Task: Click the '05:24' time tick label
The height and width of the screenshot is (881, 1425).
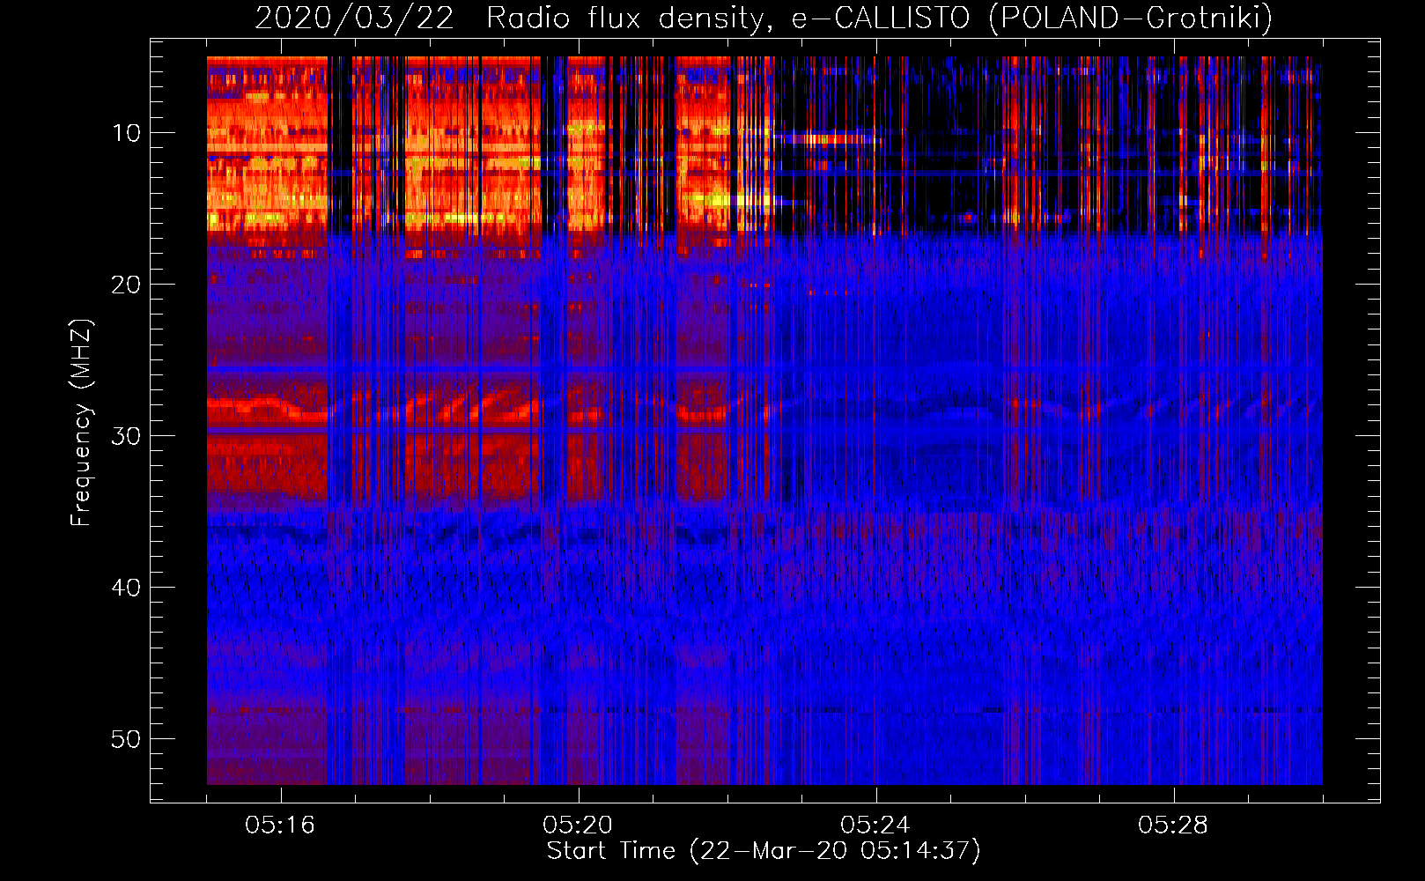Action: tap(875, 825)
